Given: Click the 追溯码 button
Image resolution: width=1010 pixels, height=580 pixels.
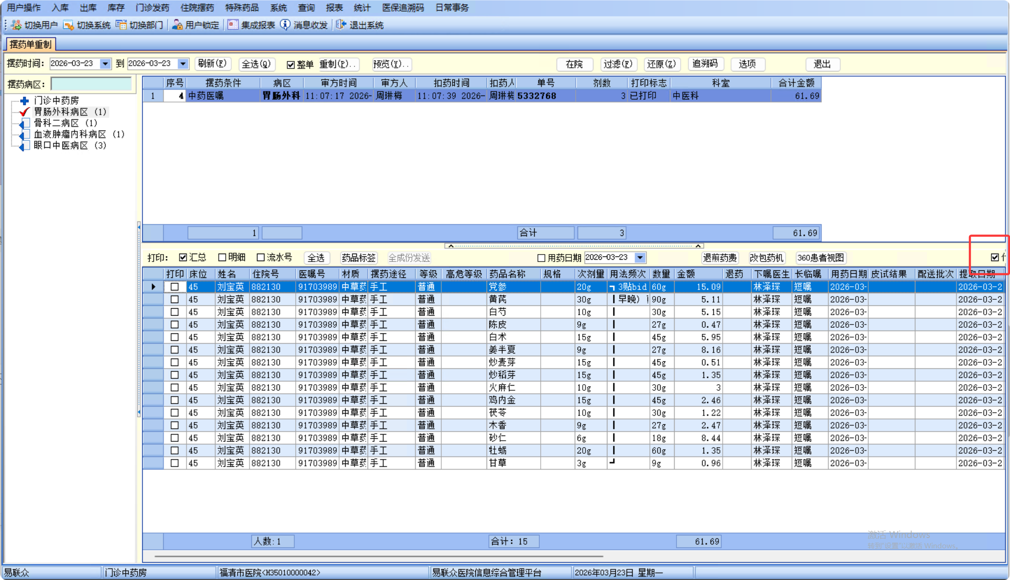Looking at the screenshot, I should point(705,64).
